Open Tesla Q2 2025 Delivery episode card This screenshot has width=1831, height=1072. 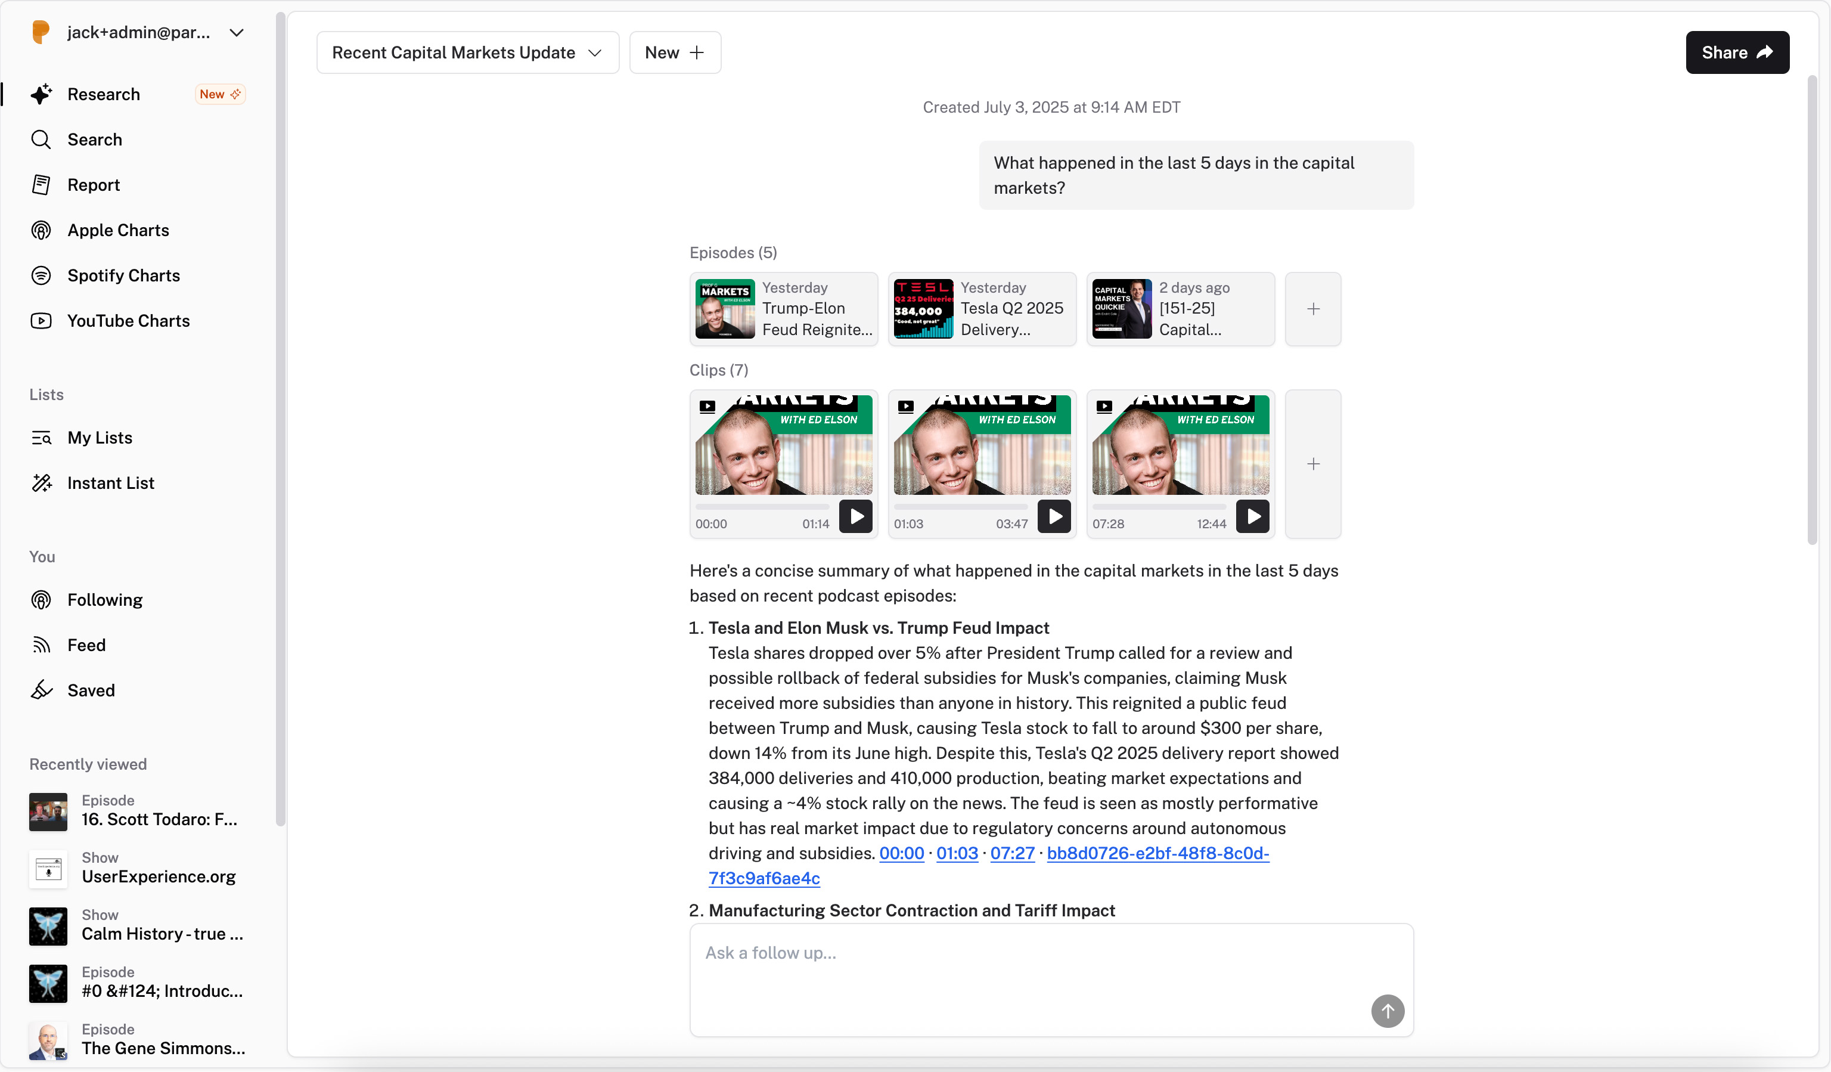coord(982,309)
